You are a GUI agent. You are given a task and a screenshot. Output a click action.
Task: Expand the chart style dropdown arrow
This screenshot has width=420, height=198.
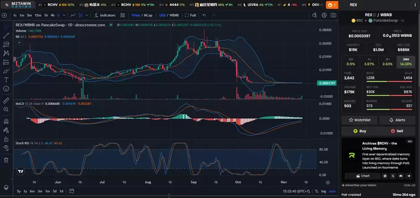coord(87,15)
